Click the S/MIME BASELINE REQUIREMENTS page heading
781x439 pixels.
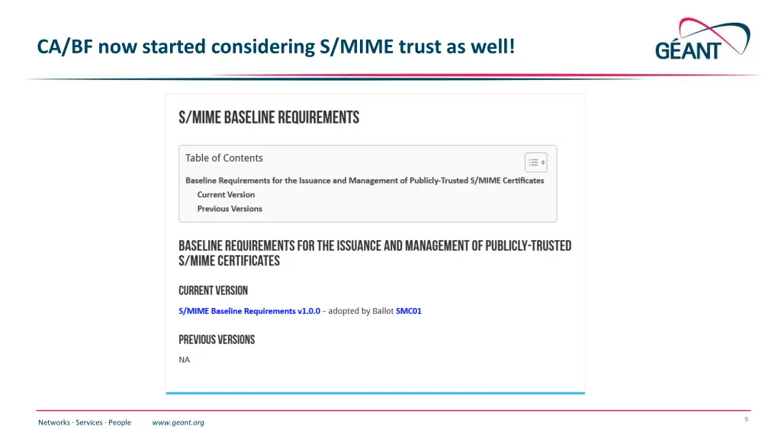pyautogui.click(x=268, y=117)
